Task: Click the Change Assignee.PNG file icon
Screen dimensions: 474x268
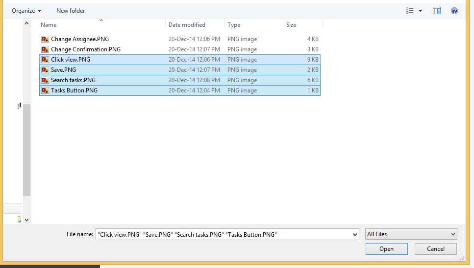Action: pos(45,39)
